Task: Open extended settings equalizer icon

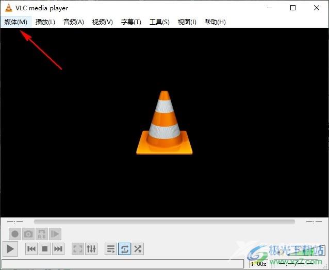Action: (x=91, y=249)
